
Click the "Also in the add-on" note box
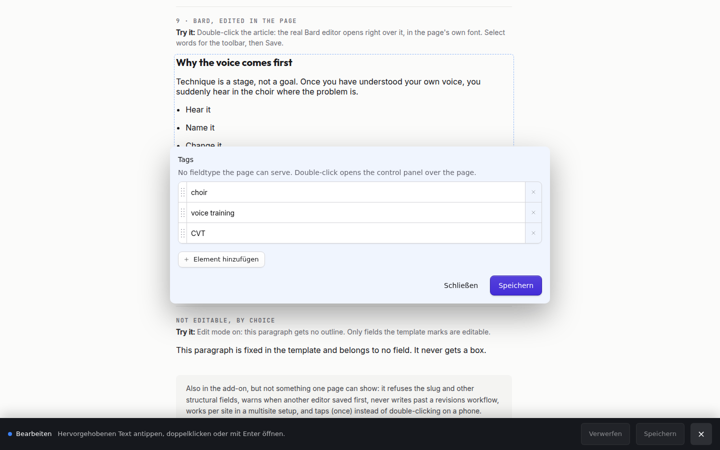coord(344,396)
